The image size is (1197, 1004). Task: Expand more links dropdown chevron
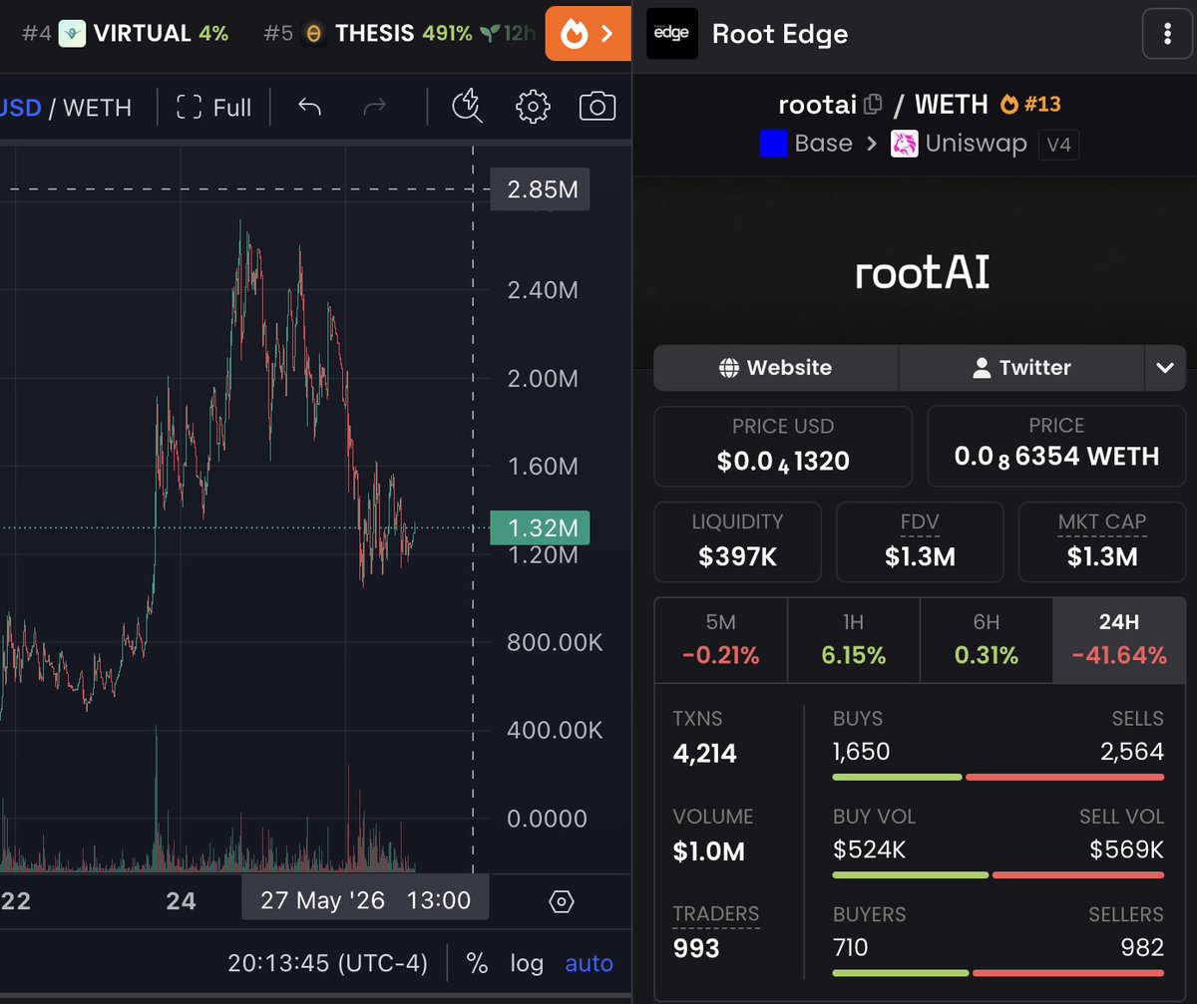point(1165,368)
